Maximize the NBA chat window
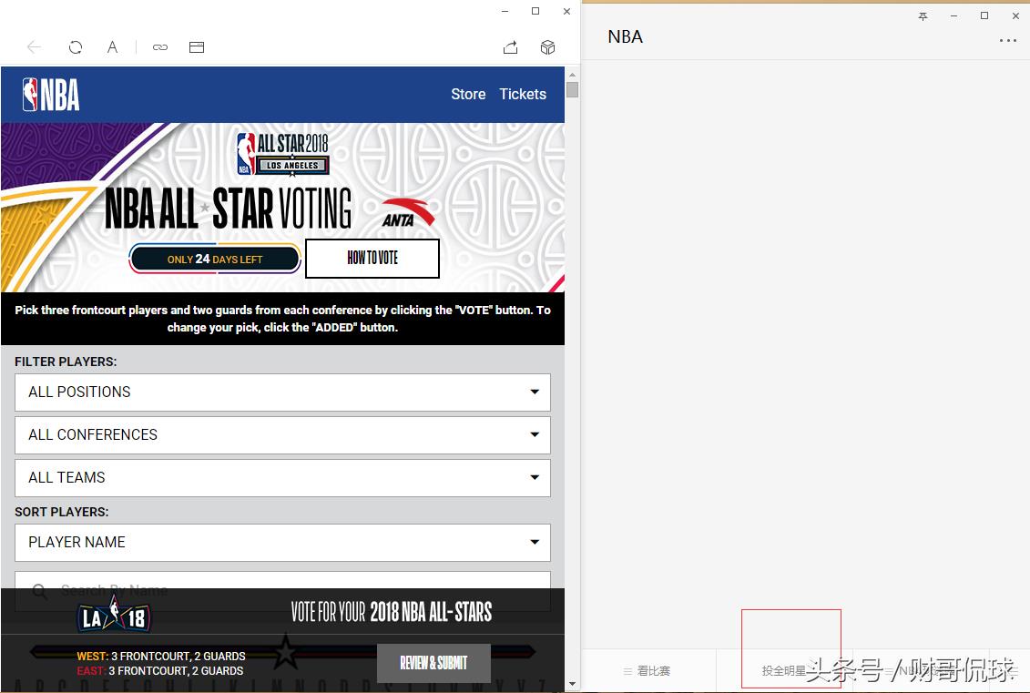Viewport: 1030px width, 693px height. pos(984,15)
